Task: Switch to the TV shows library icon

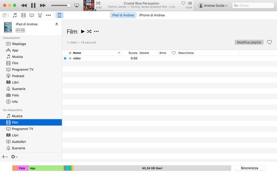Action: 32,15
